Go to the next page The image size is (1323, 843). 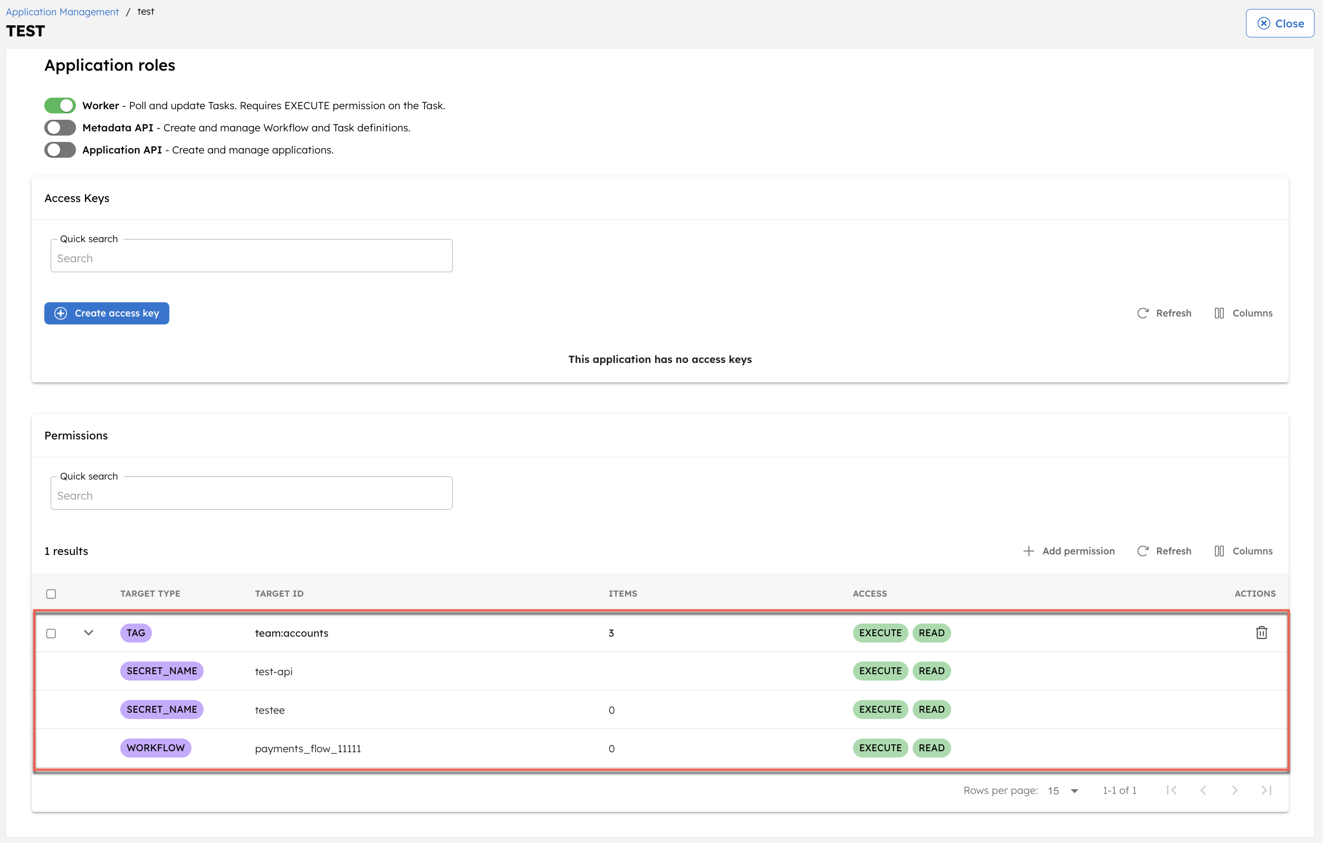1234,790
